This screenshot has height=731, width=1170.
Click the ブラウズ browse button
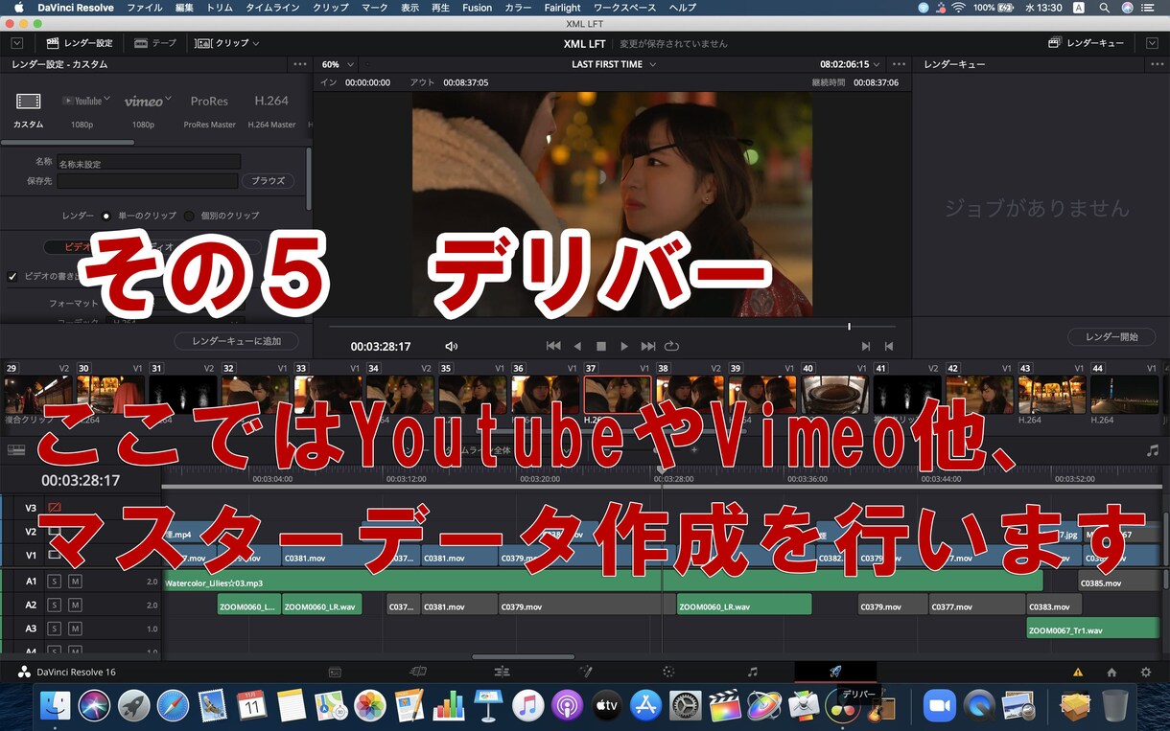coord(268,180)
